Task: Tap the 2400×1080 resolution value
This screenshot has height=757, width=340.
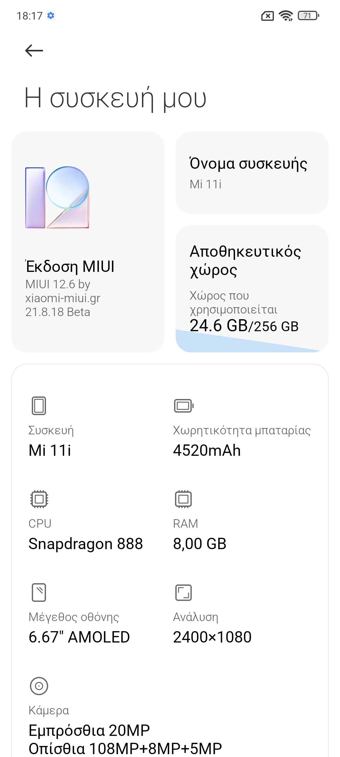Action: pos(212,637)
